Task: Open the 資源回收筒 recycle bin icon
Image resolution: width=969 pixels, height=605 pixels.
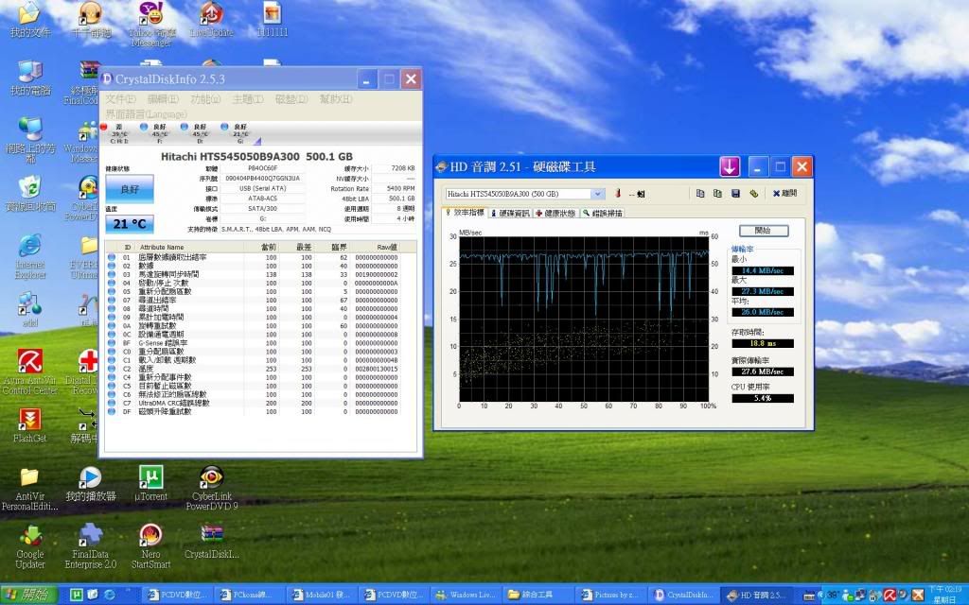Action: (x=30, y=194)
